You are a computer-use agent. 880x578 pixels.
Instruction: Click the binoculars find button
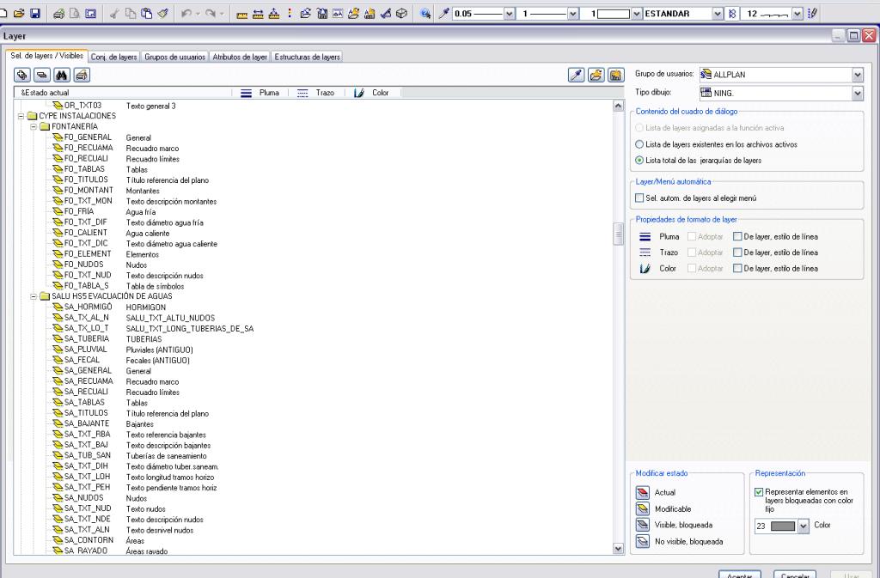click(x=62, y=75)
